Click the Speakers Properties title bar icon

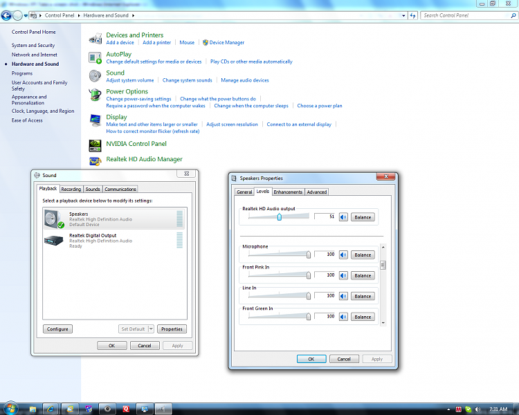(x=234, y=178)
